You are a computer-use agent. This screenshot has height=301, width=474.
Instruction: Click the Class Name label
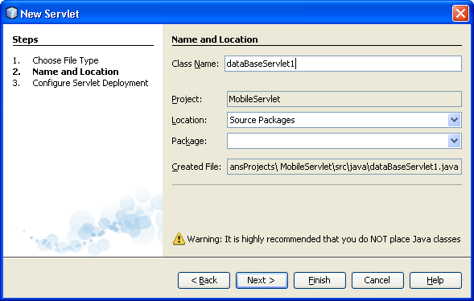coord(195,64)
